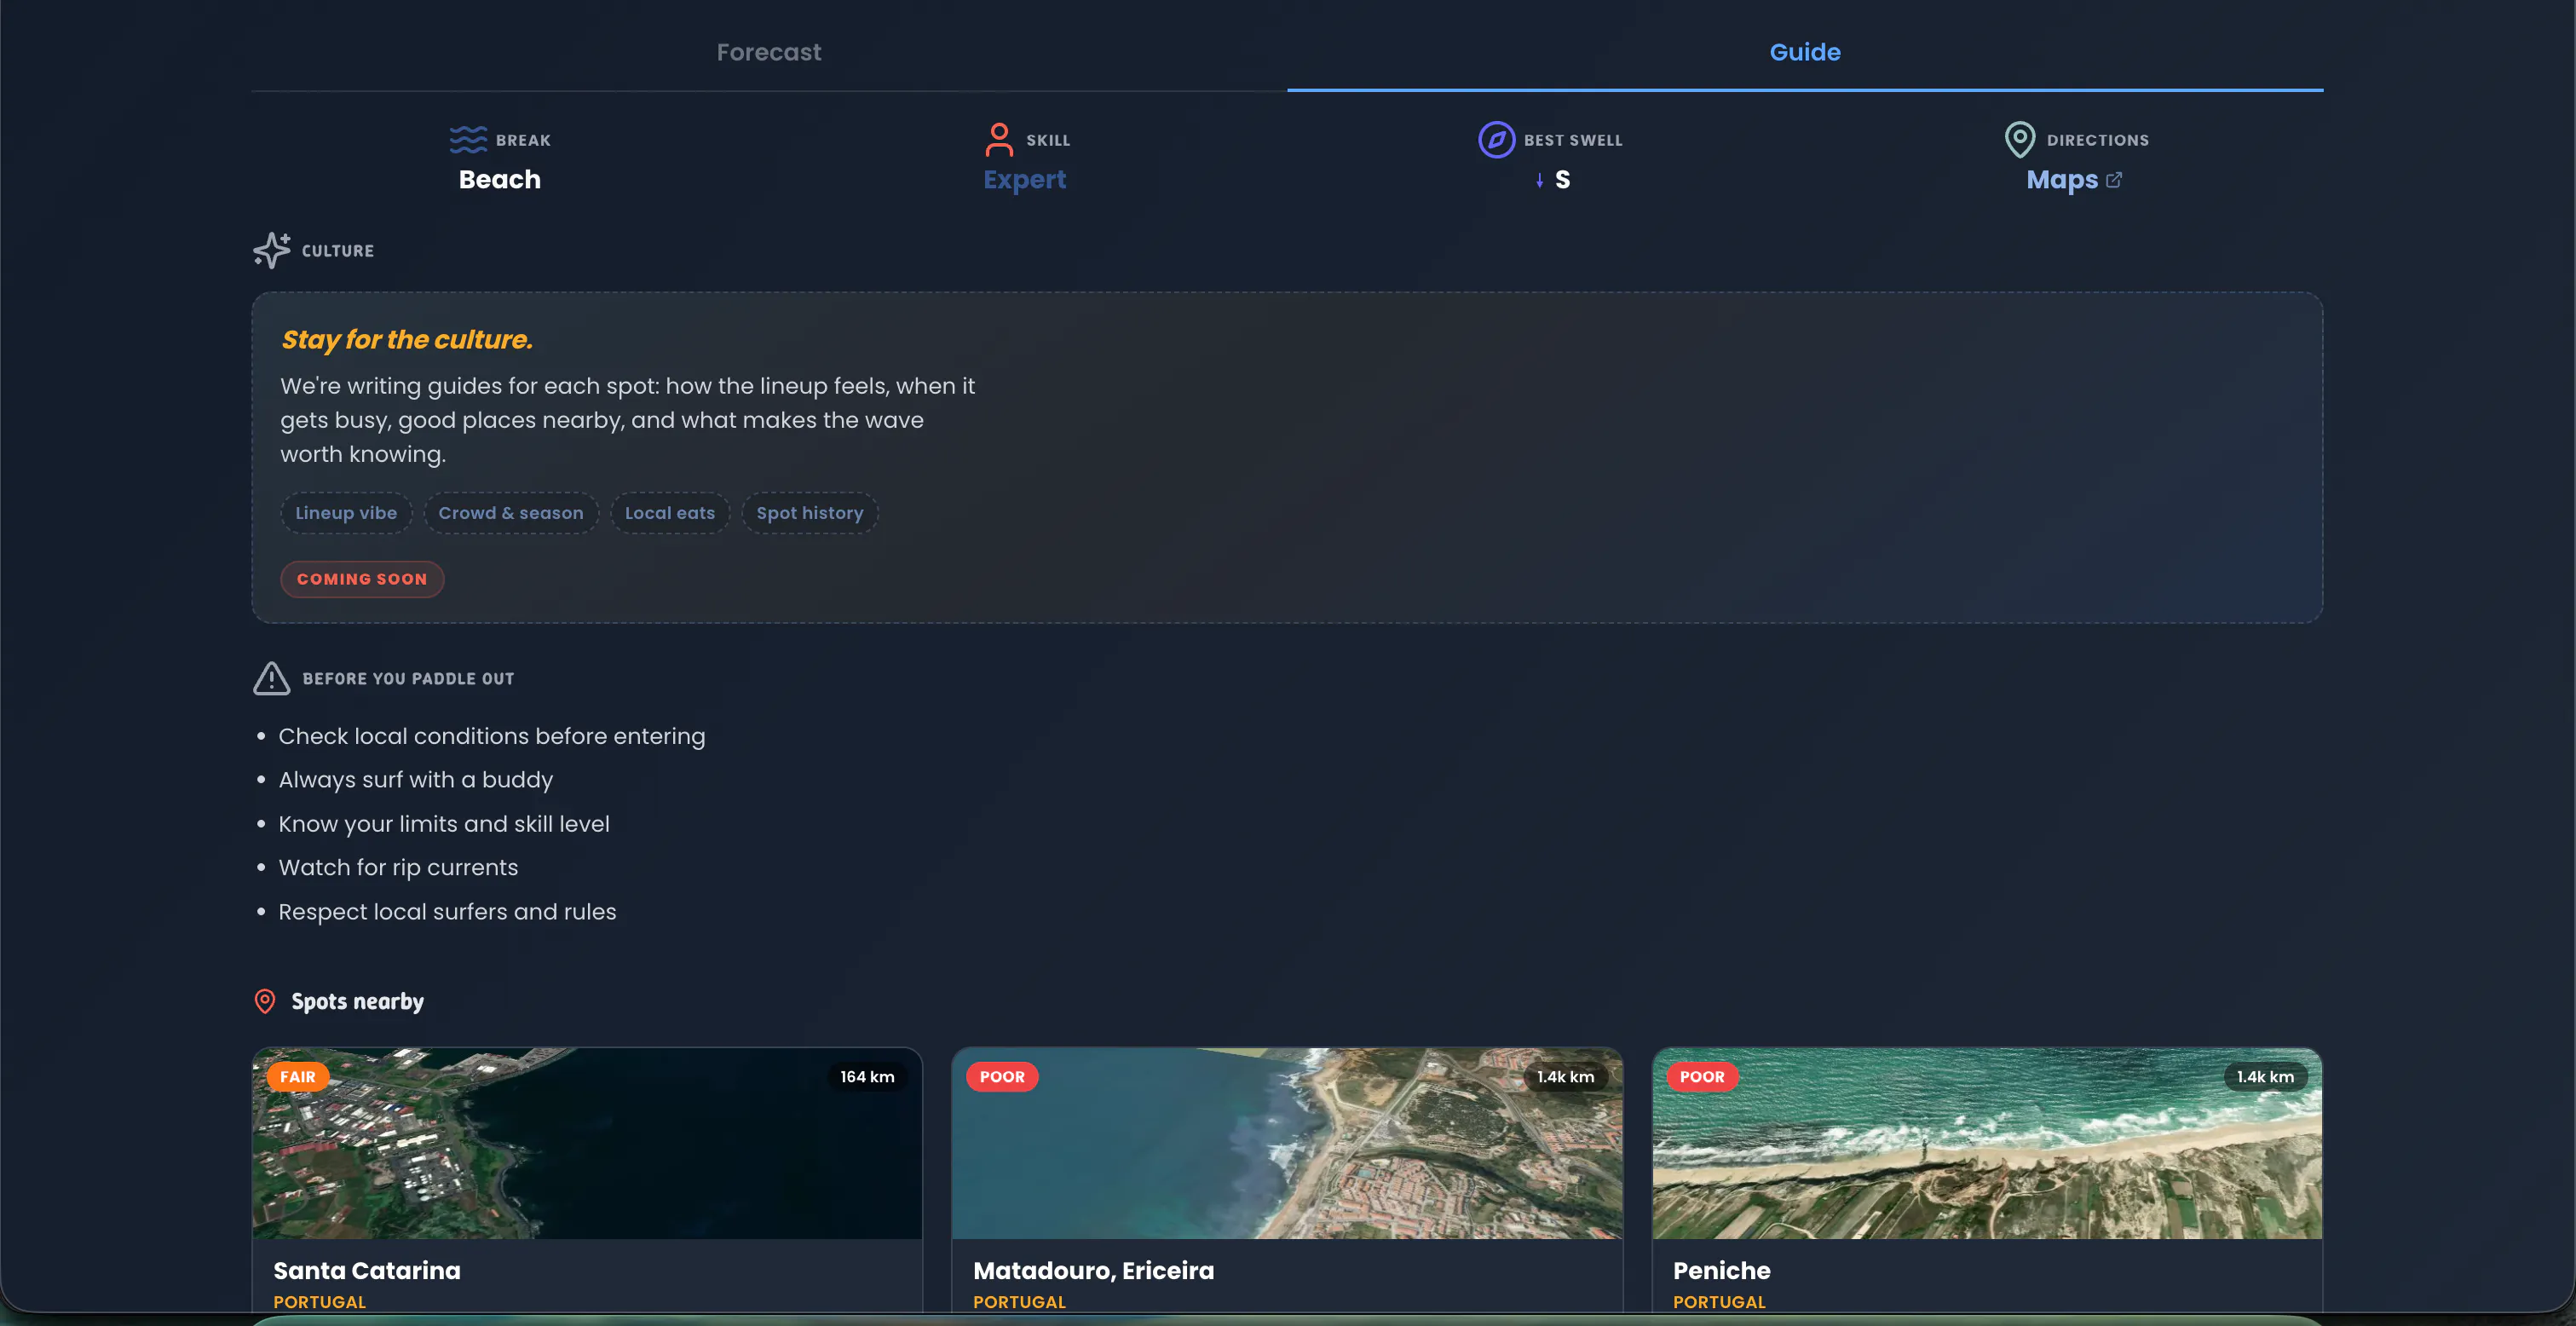
Task: Select the Guide tab
Action: coord(1805,52)
